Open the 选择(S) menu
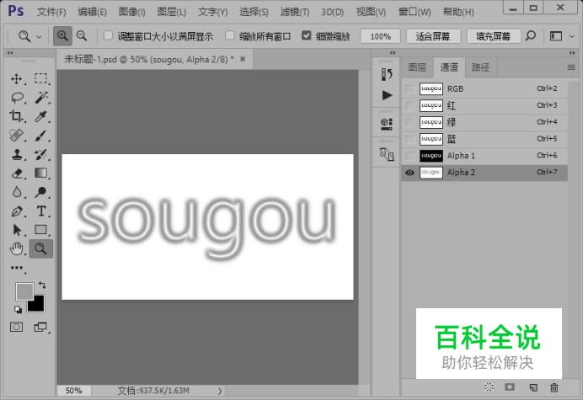The image size is (583, 400). click(x=254, y=13)
